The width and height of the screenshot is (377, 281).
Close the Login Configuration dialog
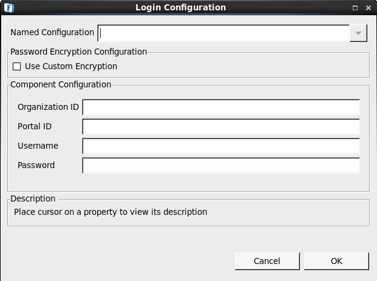(x=369, y=8)
